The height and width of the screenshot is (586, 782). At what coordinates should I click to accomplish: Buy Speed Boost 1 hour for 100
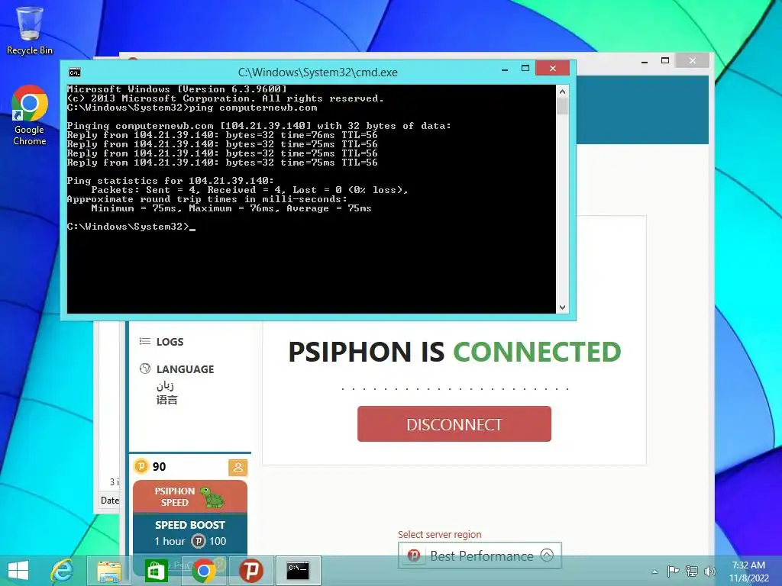coord(190,533)
